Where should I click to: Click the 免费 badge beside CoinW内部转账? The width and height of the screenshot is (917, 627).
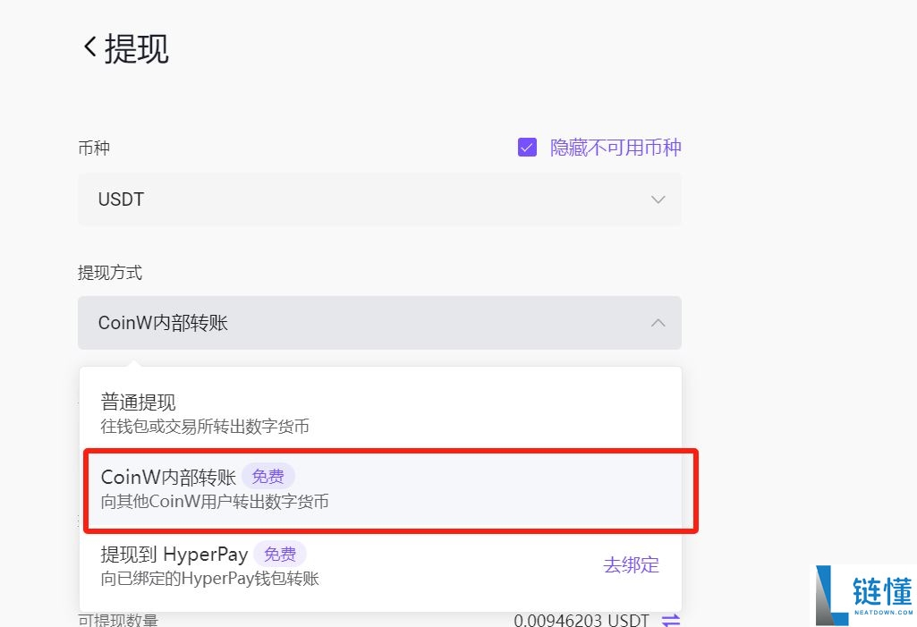coord(267,477)
